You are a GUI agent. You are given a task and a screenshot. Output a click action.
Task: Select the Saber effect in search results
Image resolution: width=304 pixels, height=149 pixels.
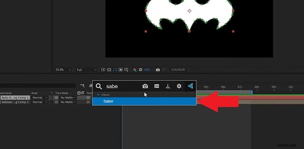tap(144, 101)
